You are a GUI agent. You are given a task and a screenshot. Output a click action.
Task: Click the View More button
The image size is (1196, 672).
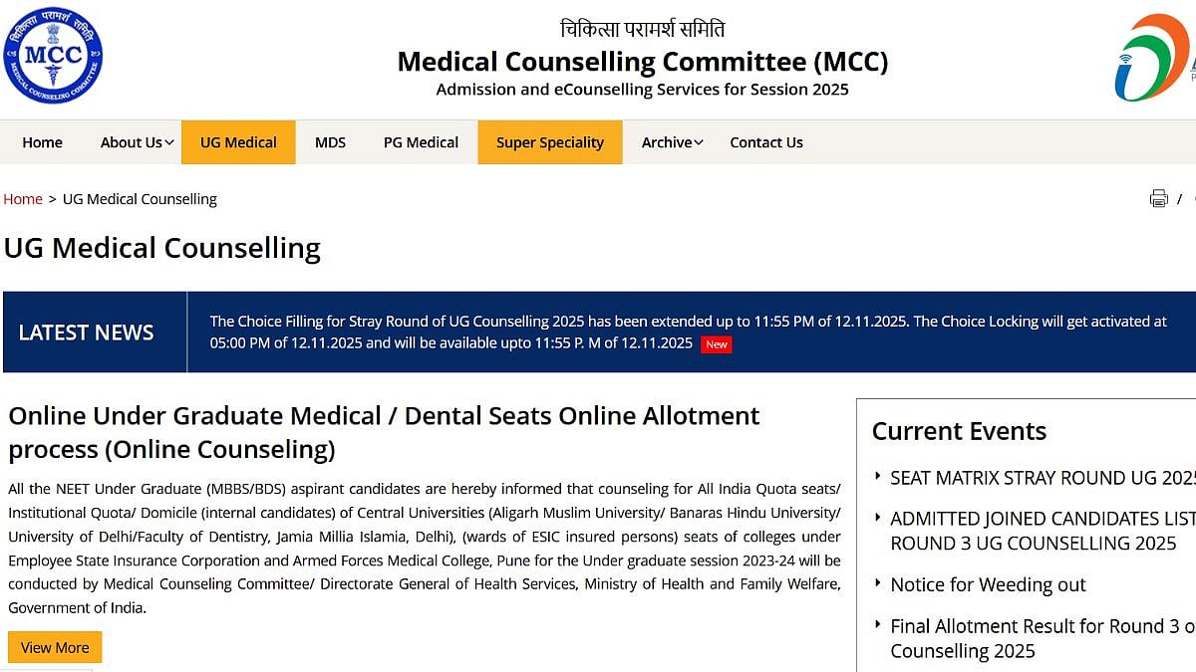click(55, 646)
